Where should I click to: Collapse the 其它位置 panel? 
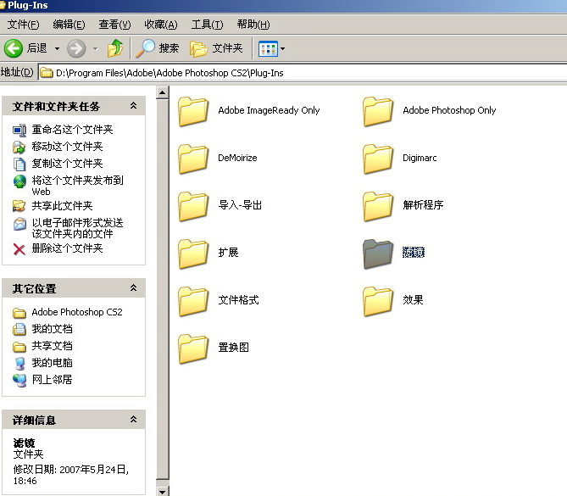pyautogui.click(x=133, y=288)
